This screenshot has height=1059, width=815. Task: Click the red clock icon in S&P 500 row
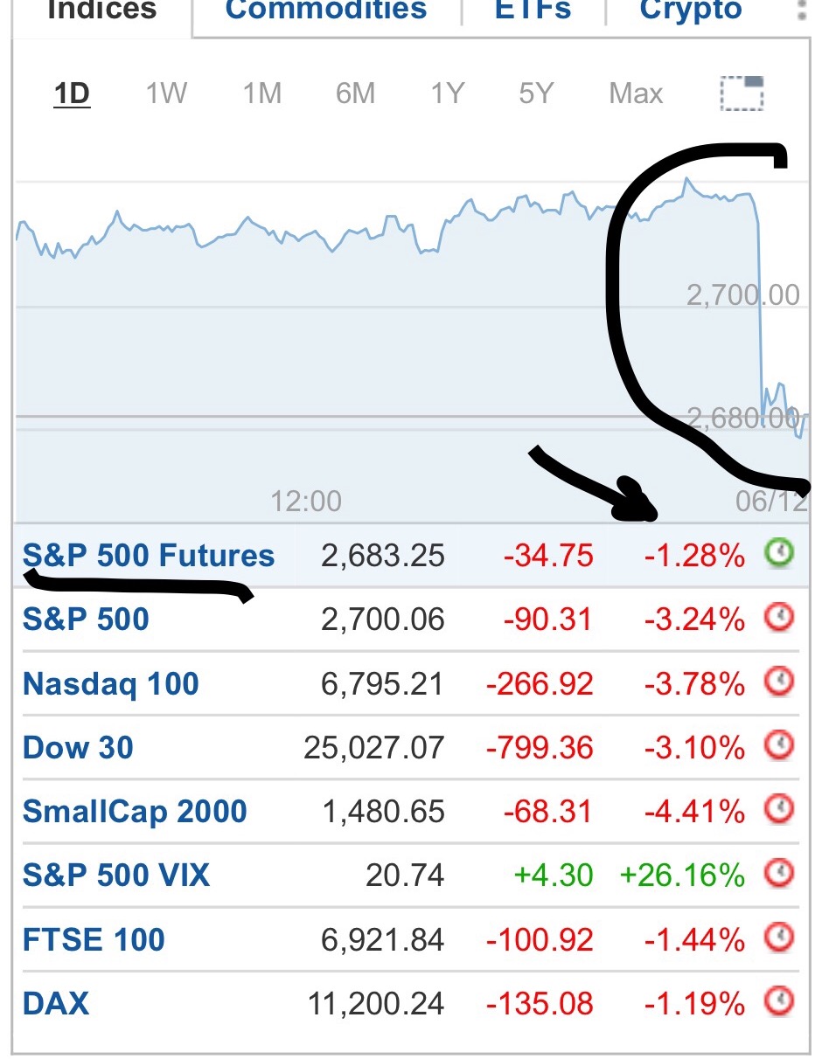pos(778,619)
